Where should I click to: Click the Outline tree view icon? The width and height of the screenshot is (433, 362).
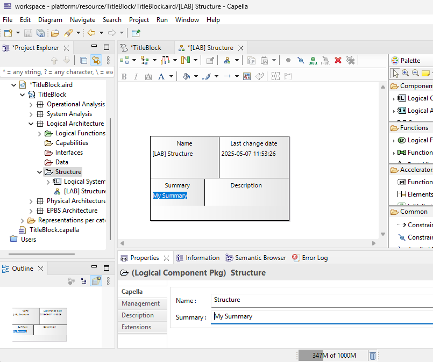coord(83,281)
